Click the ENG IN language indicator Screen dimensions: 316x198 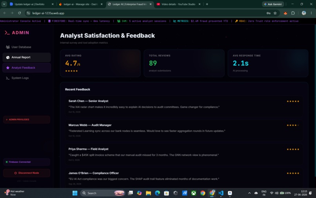point(264,193)
